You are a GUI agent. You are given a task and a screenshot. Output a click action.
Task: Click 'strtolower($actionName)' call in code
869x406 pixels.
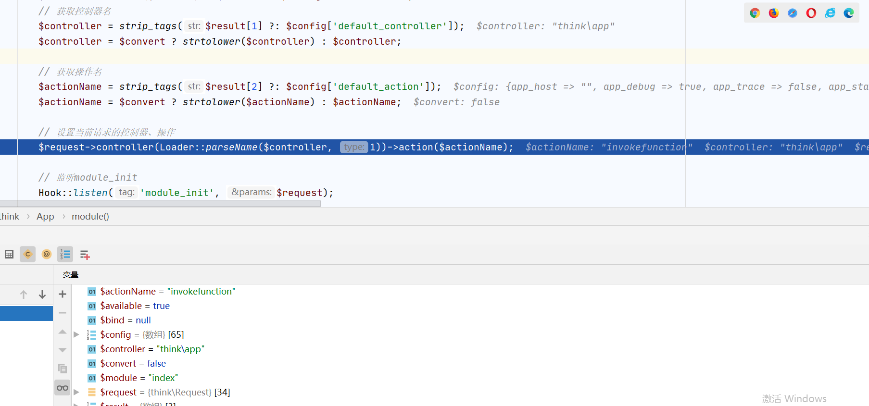pos(249,102)
